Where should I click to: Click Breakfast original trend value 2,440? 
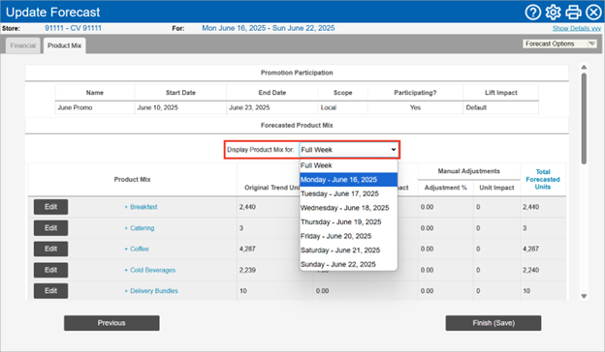coord(247,207)
